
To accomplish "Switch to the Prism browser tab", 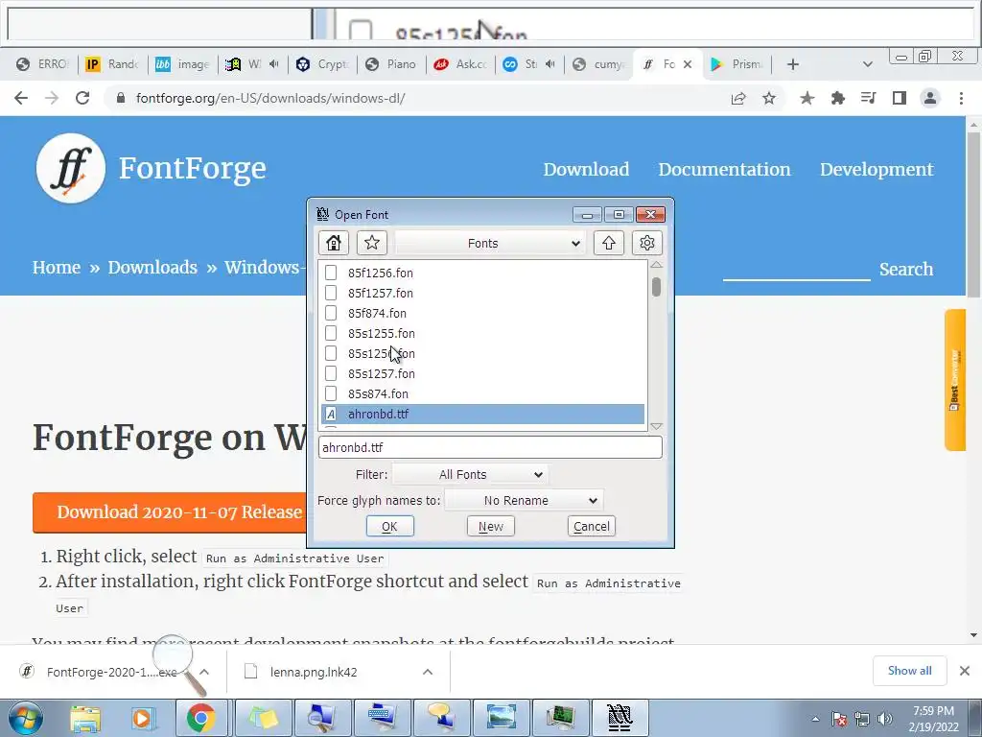I will tap(736, 64).
